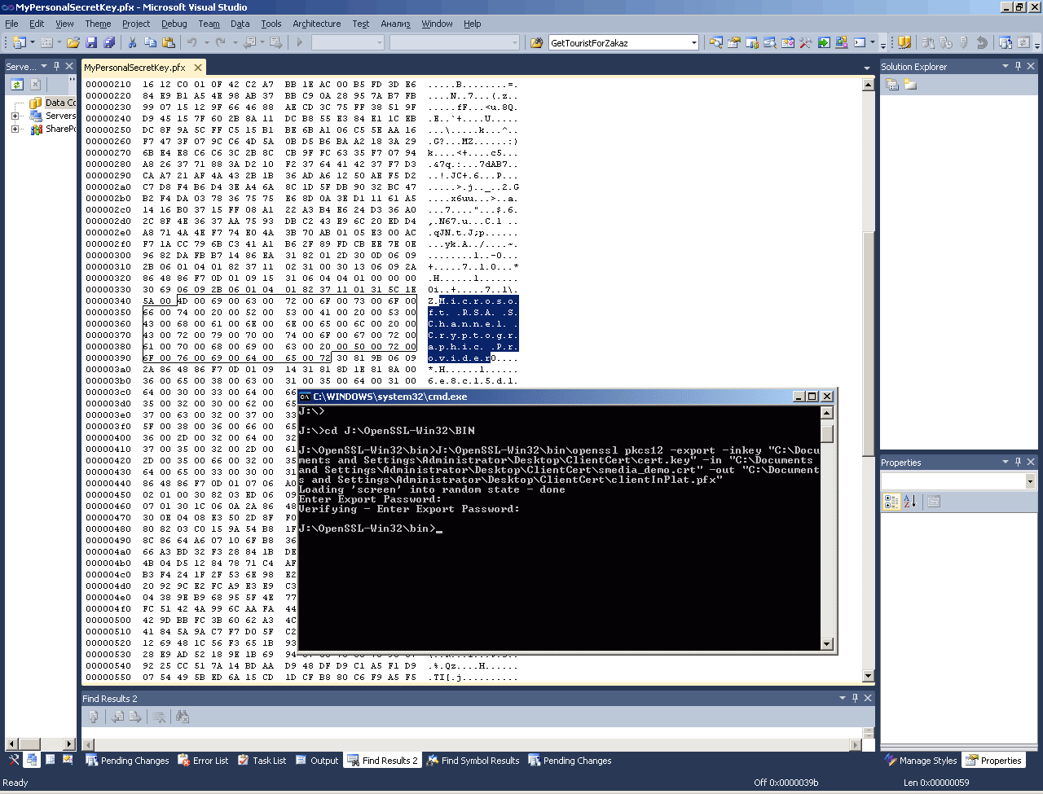
Task: Click the Navigate Backward toolbar icon
Action: click(249, 42)
